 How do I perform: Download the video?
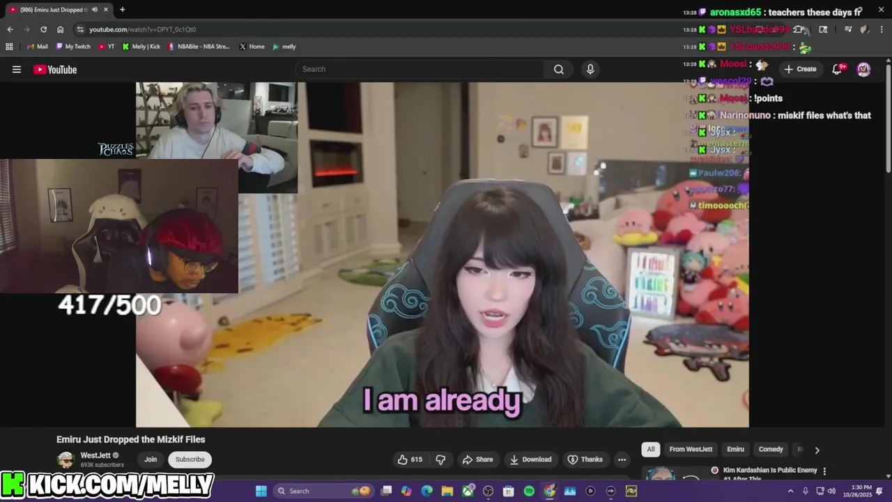pyautogui.click(x=530, y=459)
